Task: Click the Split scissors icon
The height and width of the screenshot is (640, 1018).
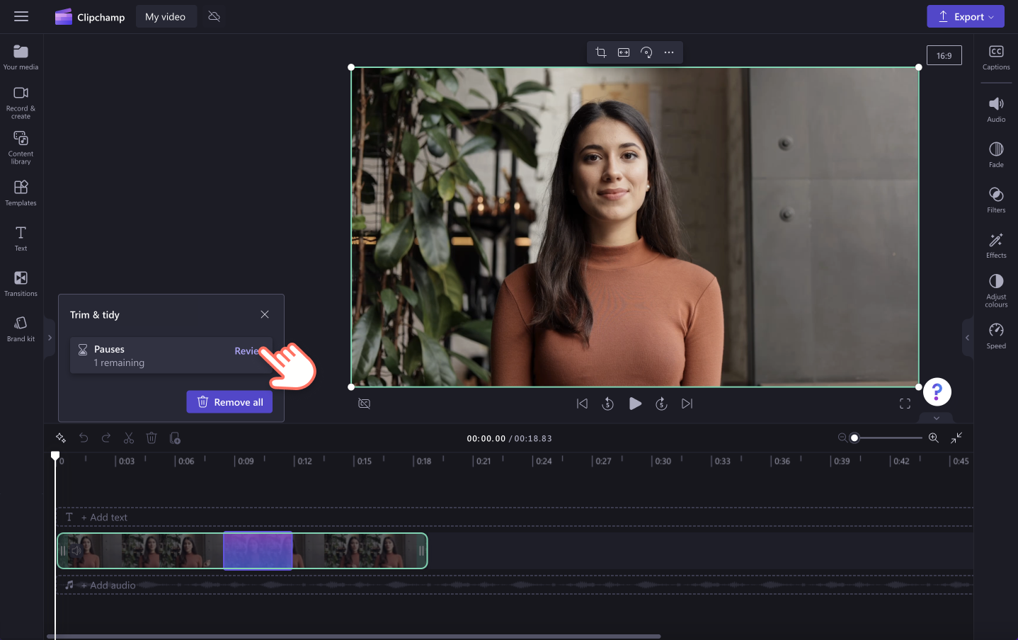Action: tap(129, 438)
